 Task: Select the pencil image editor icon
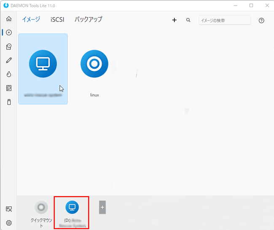(8, 61)
